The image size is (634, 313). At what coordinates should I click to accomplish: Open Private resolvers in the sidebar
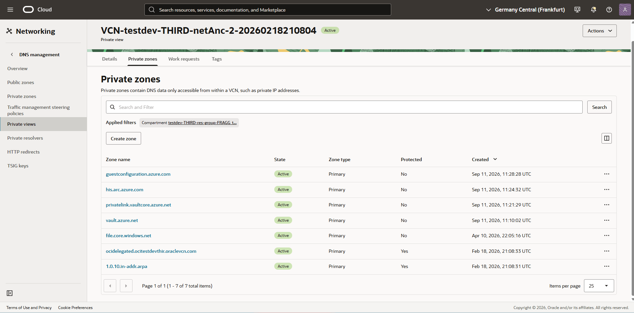25,138
